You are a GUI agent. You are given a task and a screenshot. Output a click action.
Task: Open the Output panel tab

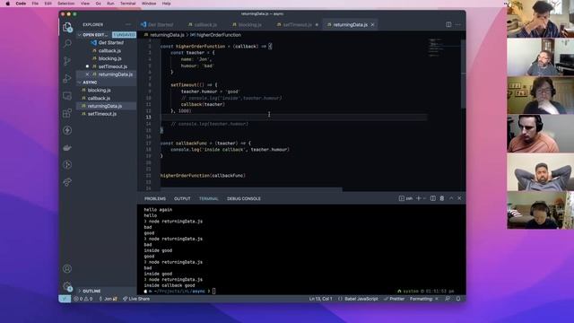point(182,198)
